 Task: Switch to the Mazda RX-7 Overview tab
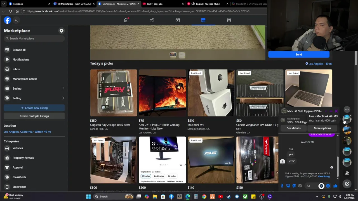pos(249,4)
